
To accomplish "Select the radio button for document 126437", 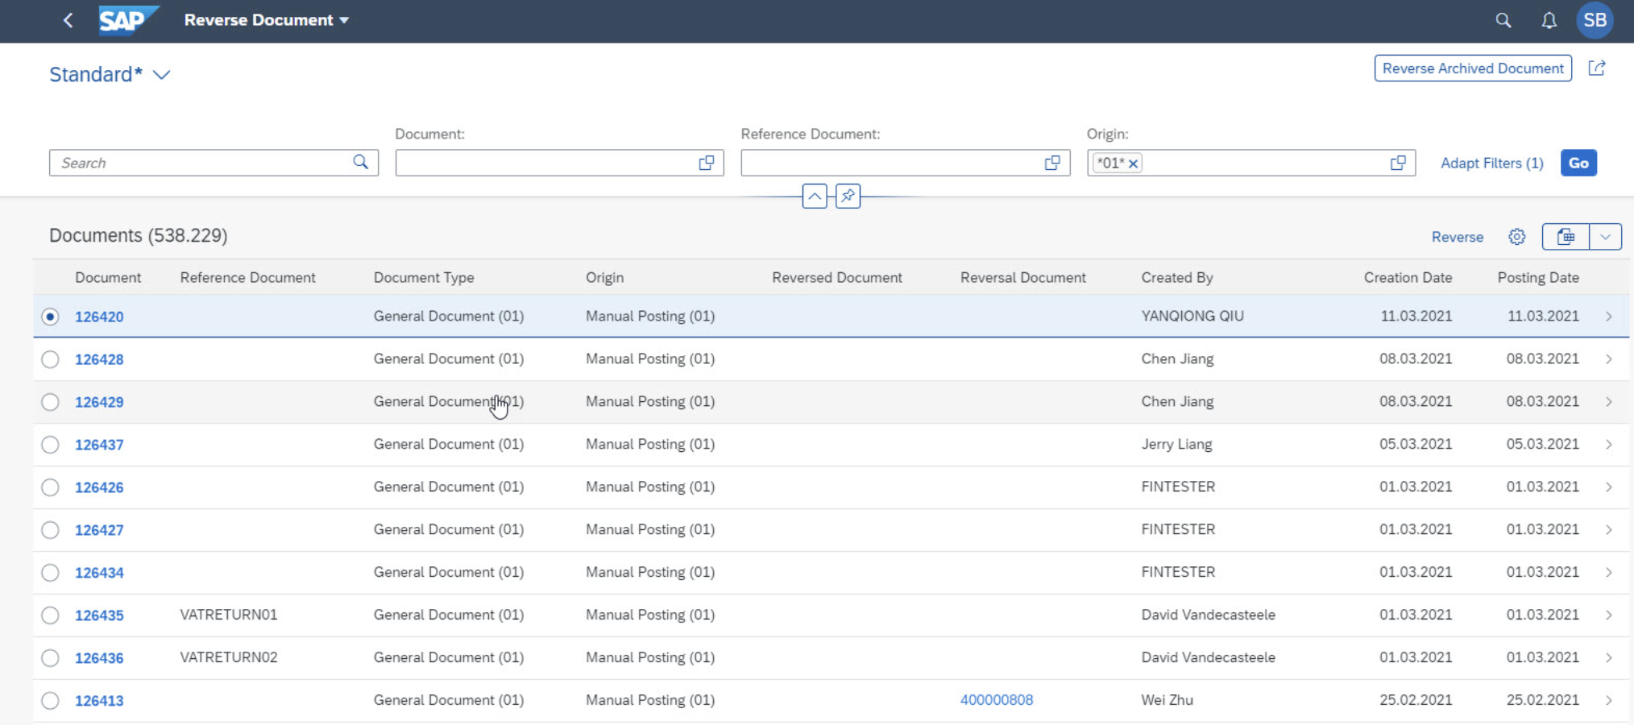I will click(x=50, y=445).
